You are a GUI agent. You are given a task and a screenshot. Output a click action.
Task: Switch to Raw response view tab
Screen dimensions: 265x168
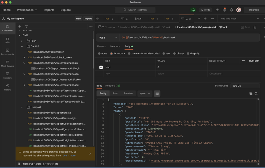coord(115,94)
